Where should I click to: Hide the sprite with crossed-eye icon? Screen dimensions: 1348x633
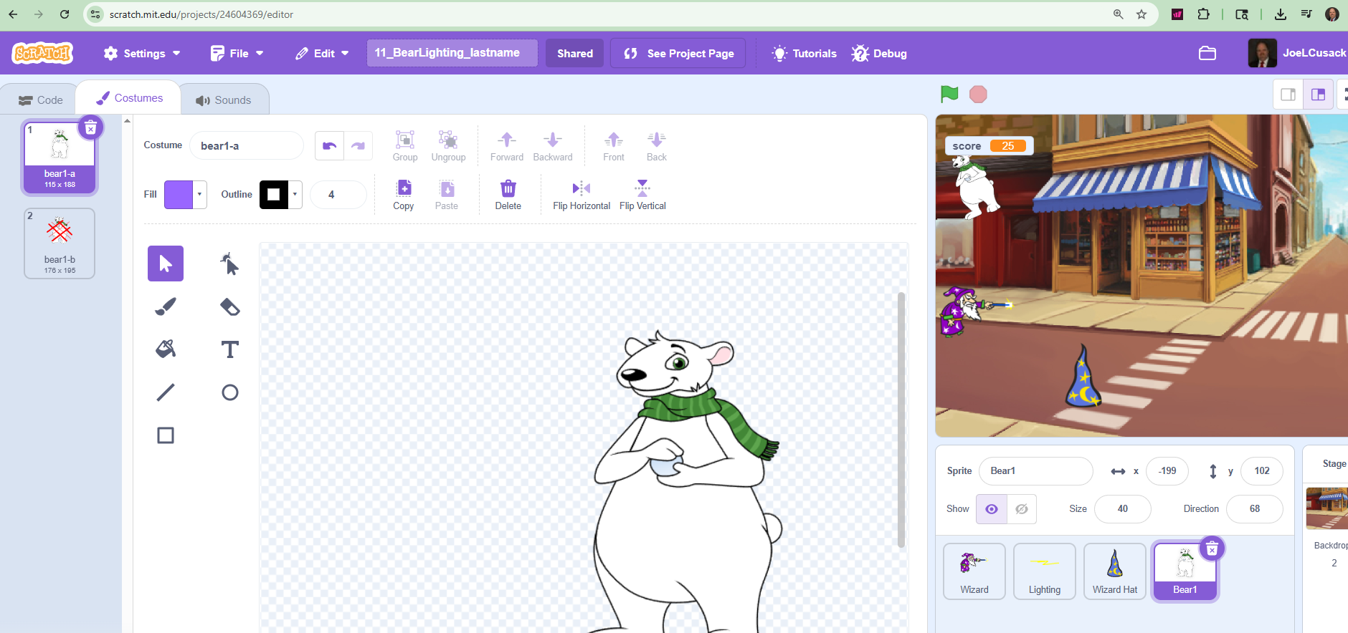(1022, 509)
